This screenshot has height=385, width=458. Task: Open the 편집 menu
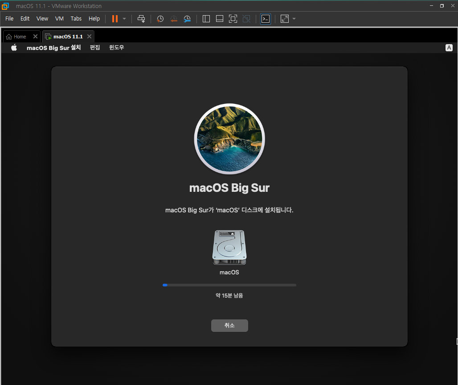(95, 47)
